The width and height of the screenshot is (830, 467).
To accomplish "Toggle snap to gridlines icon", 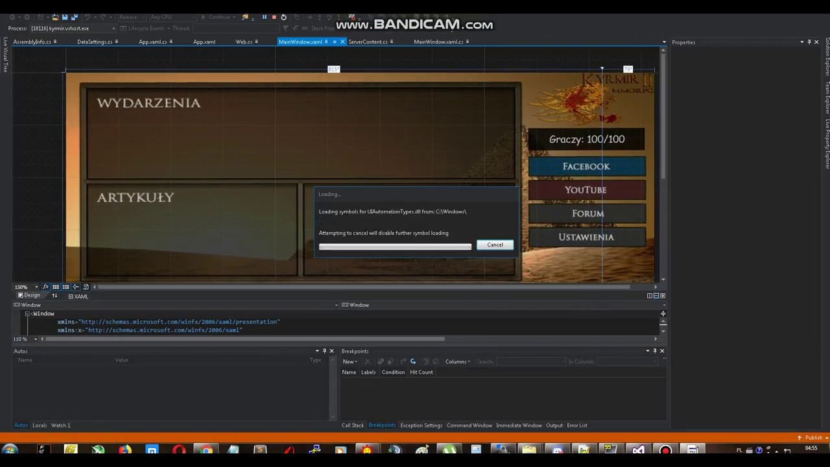I will 65,287.
